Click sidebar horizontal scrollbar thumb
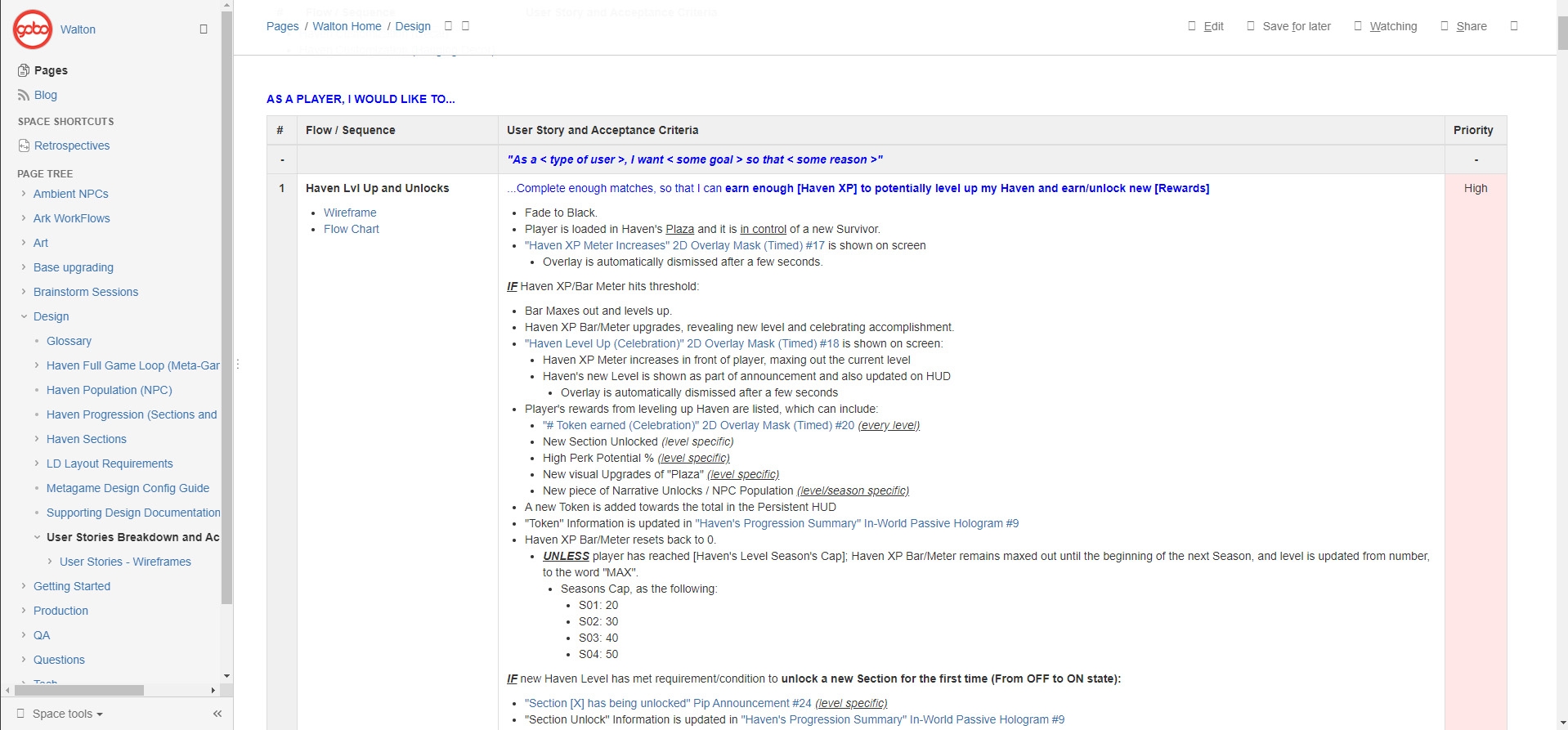 [x=79, y=690]
